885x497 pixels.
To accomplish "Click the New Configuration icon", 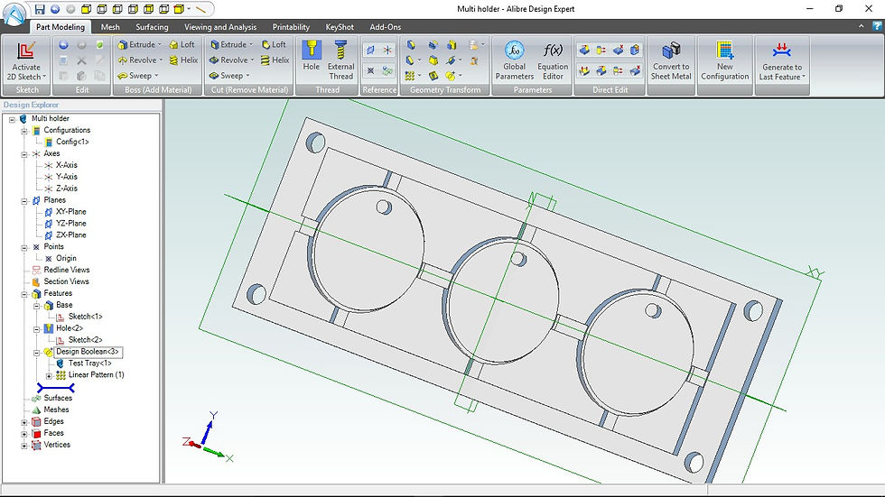I will point(724,51).
